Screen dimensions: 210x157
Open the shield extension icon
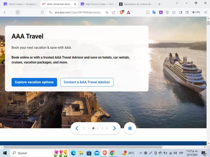coord(167,12)
